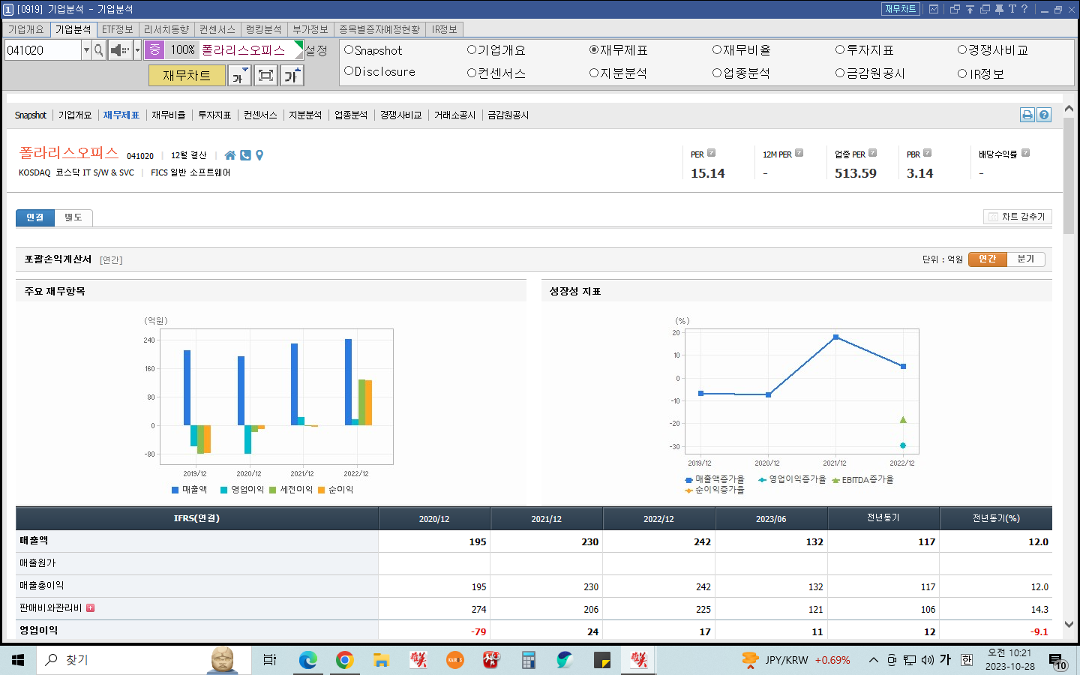Toggle the 차트 감추기 chart panel
This screenshot has width=1080, height=675.
pyautogui.click(x=1017, y=217)
